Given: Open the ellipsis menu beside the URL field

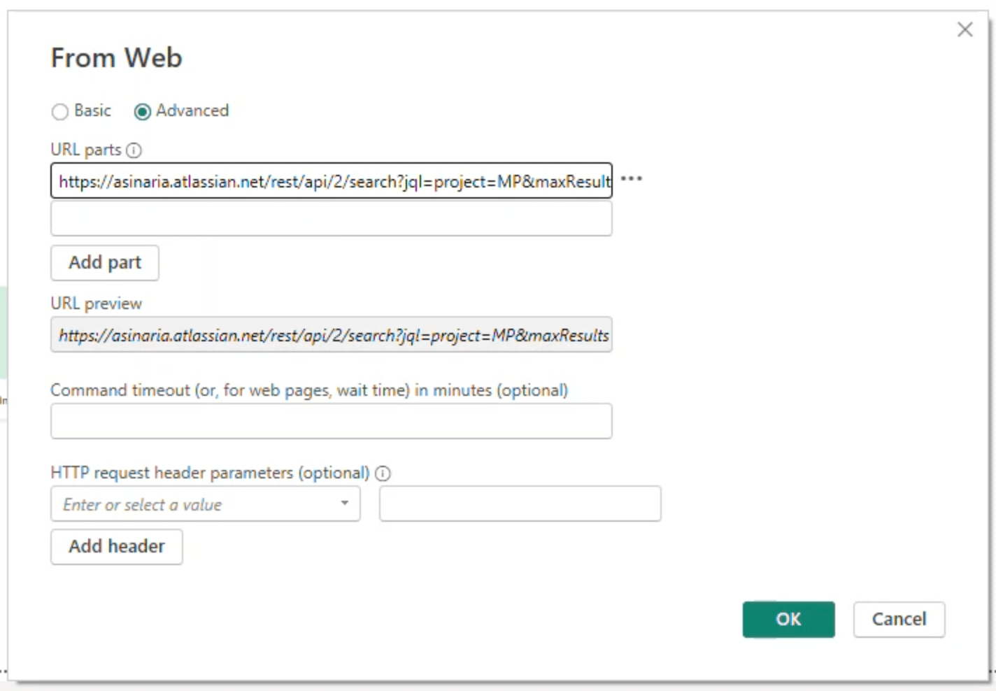Looking at the screenshot, I should click(632, 180).
